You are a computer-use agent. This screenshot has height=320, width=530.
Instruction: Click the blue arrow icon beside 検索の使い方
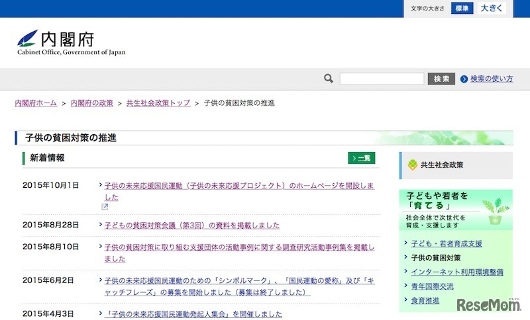point(464,79)
